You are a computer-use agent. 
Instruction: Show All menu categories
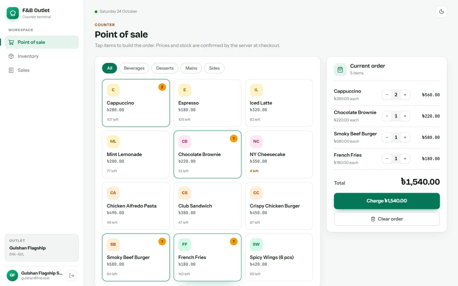110,68
